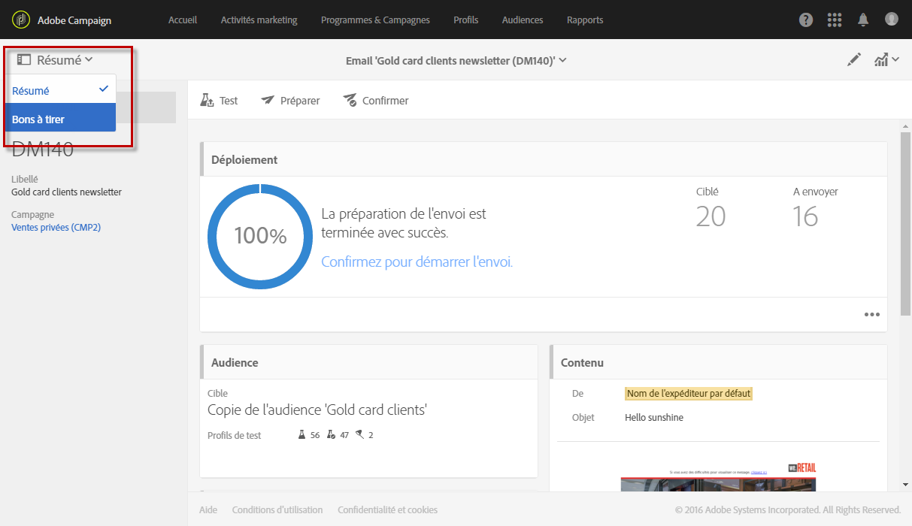Click the Préparer button
The image size is (912, 526).
tap(290, 101)
